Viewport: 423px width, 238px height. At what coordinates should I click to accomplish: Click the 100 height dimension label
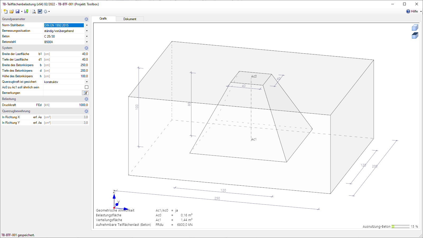[137, 107]
